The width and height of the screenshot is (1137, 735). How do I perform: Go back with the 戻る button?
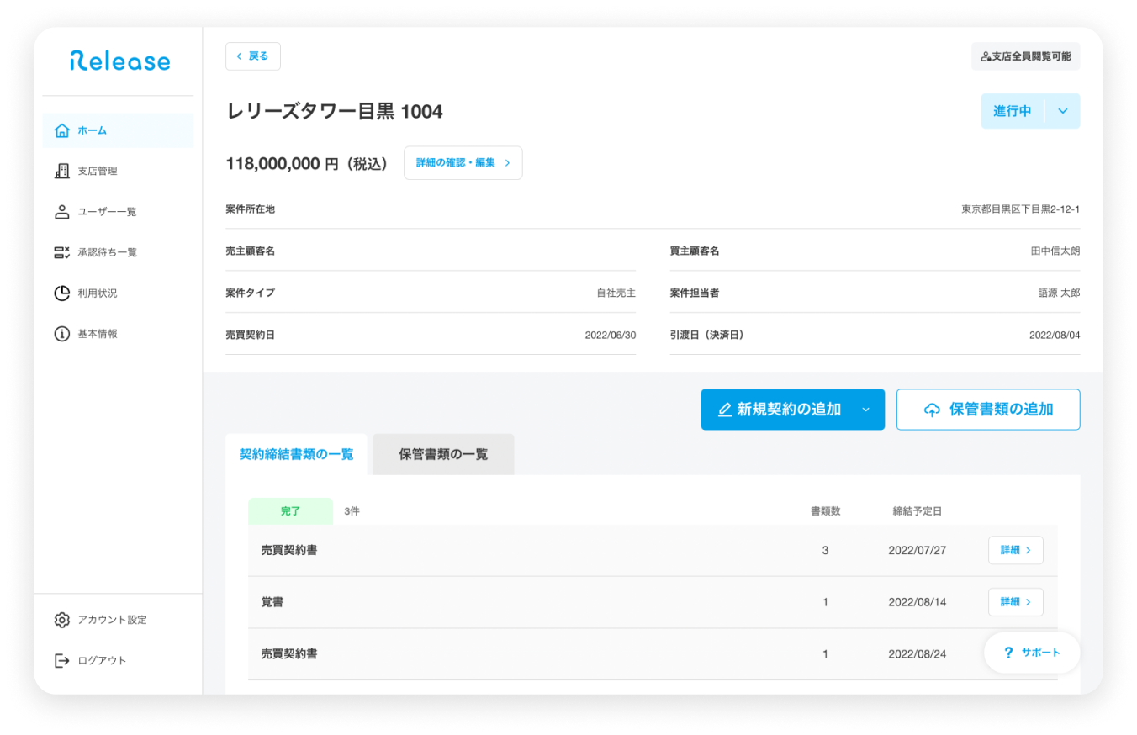coord(253,56)
